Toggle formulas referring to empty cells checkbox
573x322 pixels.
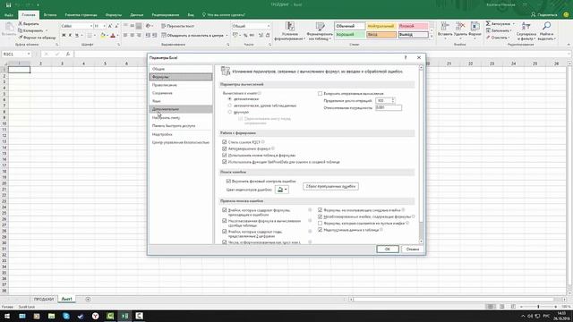[x=321, y=223]
